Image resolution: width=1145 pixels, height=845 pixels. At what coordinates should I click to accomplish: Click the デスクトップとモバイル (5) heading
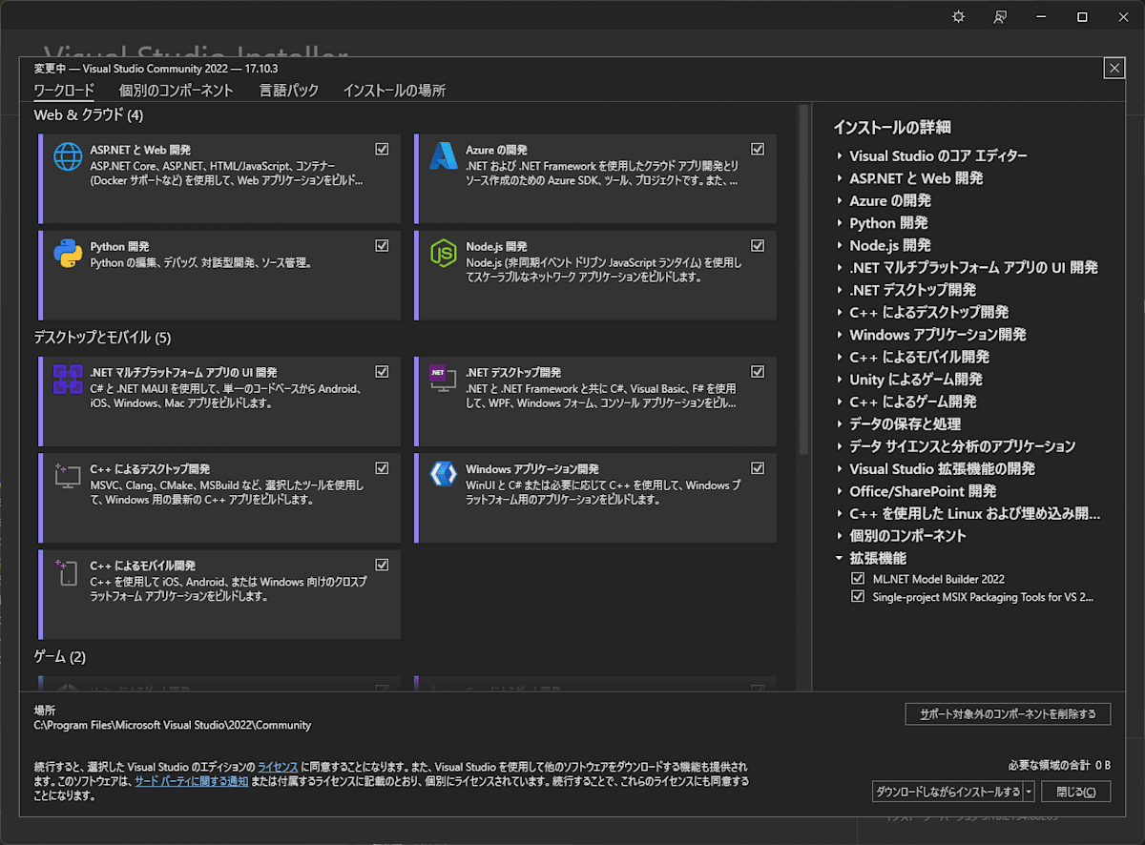102,338
